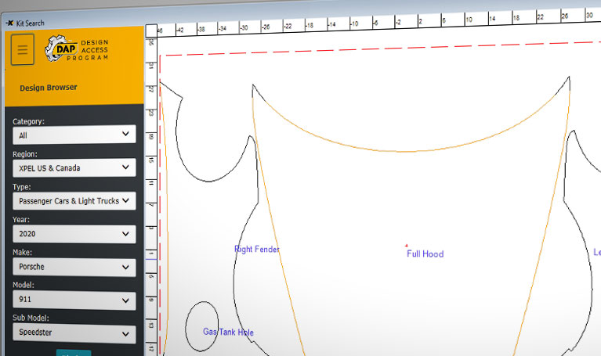The height and width of the screenshot is (356, 601).
Task: Click the Design Browser heading
Action: [49, 88]
